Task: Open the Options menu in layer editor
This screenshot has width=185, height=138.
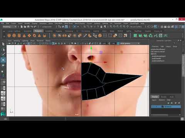Action: (162, 100)
